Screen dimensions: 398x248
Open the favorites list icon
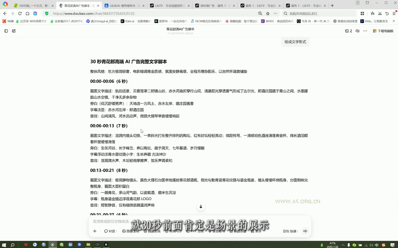(372, 13)
